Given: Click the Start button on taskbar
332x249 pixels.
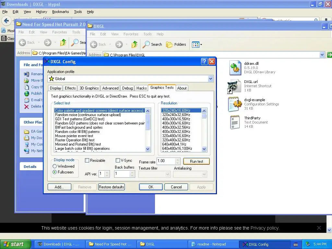Looking at the screenshot, I should [x=15, y=244].
